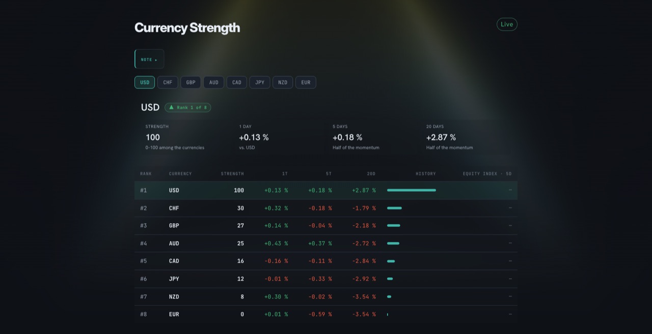Click the STRENGTH column header
This screenshot has height=334, width=652.
(232, 174)
